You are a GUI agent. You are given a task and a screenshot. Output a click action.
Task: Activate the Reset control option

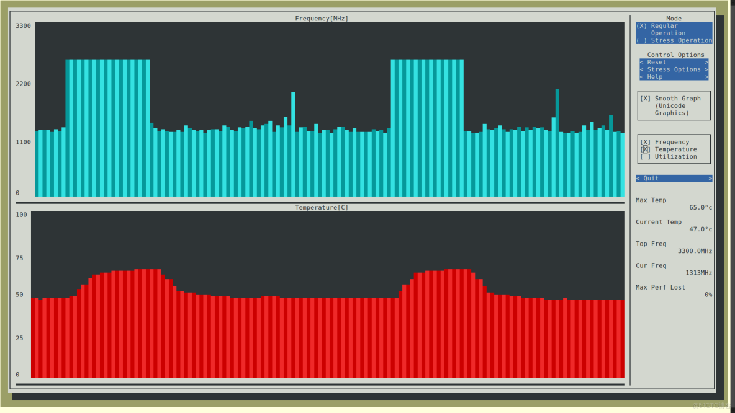tap(674, 62)
